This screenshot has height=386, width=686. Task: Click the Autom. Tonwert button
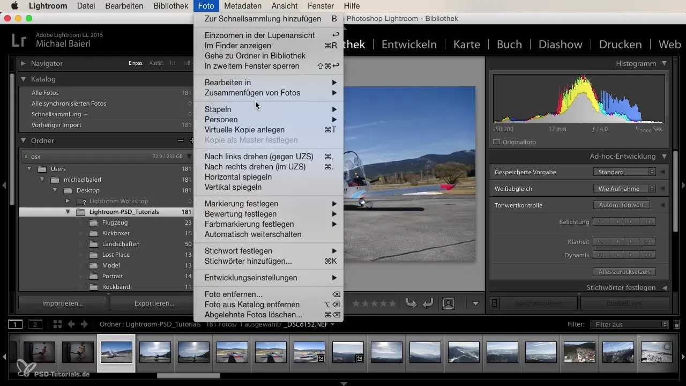pyautogui.click(x=621, y=205)
